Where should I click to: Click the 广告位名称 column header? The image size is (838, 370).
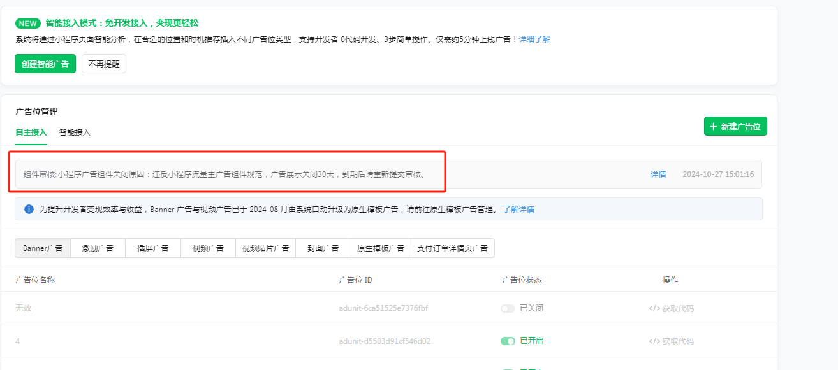click(35, 280)
